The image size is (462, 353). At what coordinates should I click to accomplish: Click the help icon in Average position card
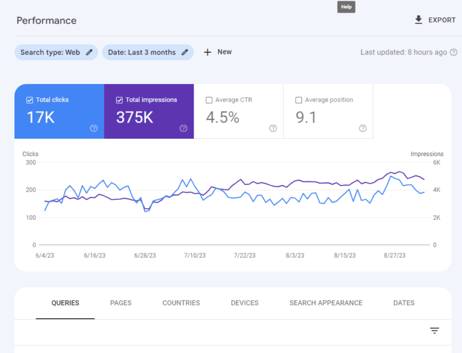point(362,128)
